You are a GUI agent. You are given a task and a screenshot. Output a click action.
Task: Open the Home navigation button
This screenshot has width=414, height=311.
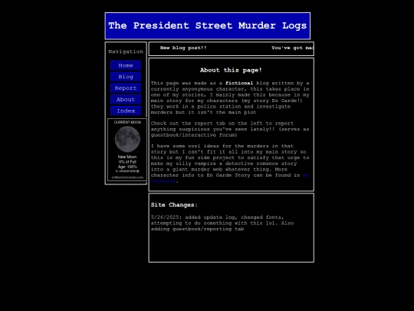[126, 65]
